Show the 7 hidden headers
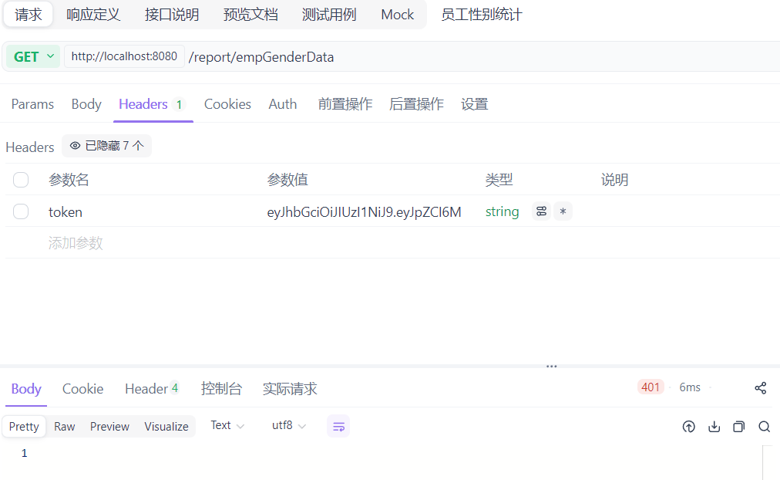The image size is (780, 480). (106, 146)
